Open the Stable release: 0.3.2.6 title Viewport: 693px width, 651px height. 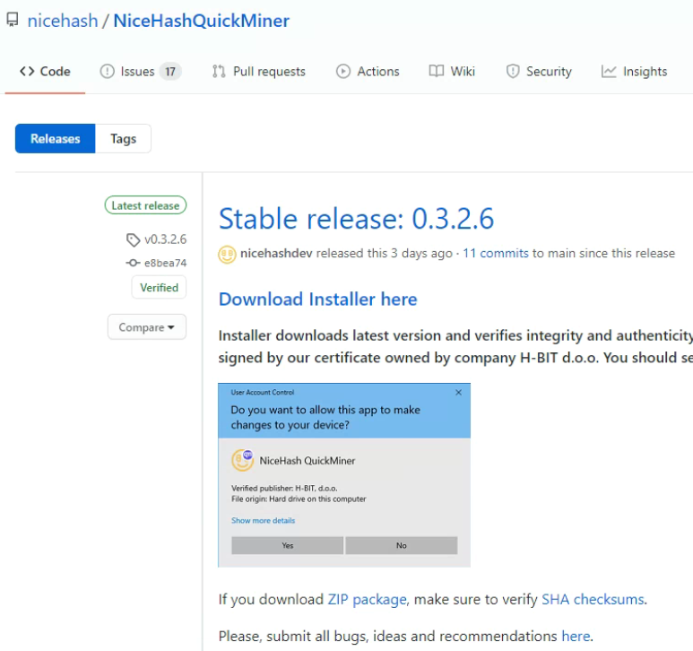[356, 218]
